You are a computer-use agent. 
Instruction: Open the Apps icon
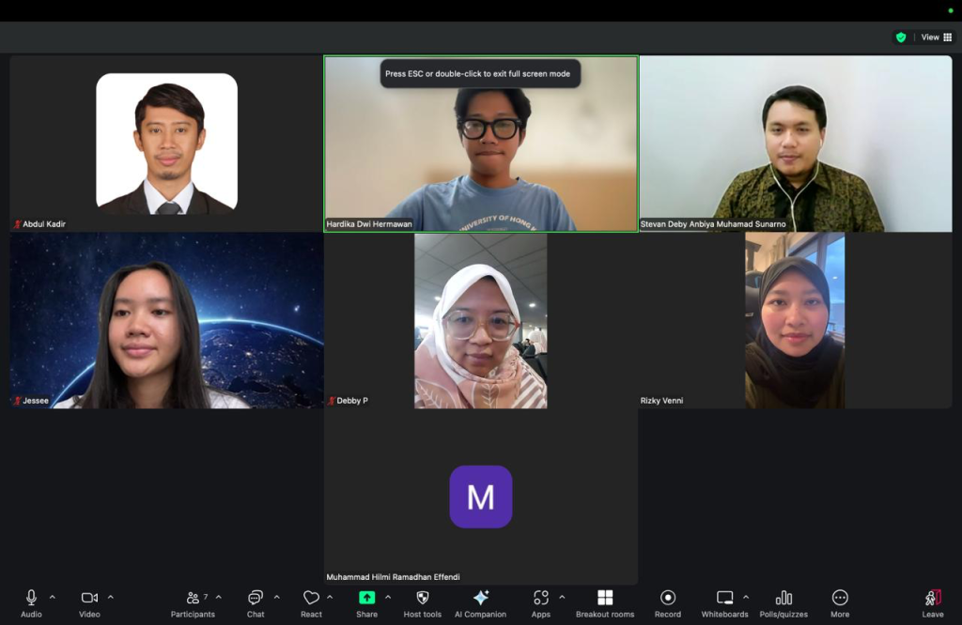click(540, 602)
